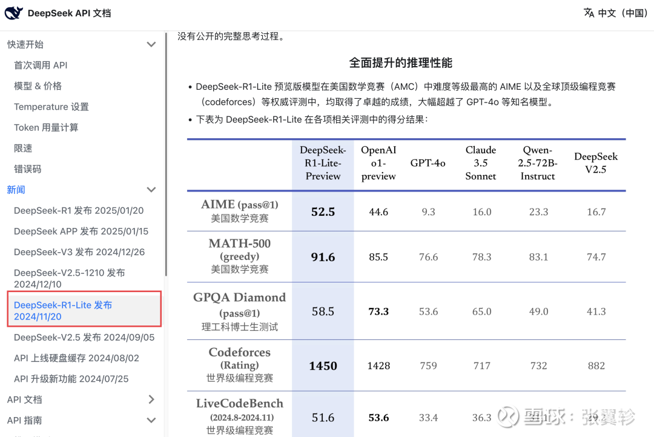Click Codeforces (Rating) row label
654x437 pixels.
(x=239, y=365)
